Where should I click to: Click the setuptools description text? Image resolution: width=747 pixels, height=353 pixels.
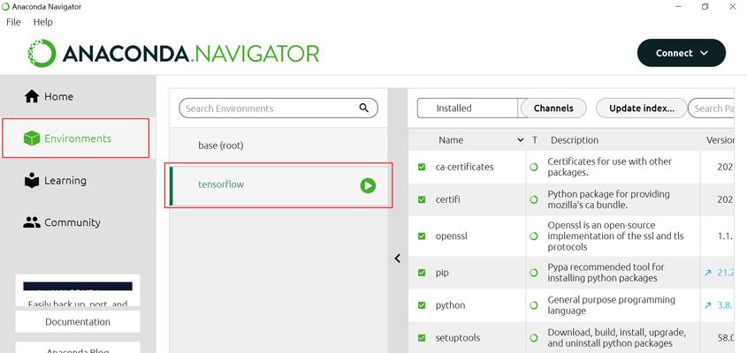pos(616,338)
